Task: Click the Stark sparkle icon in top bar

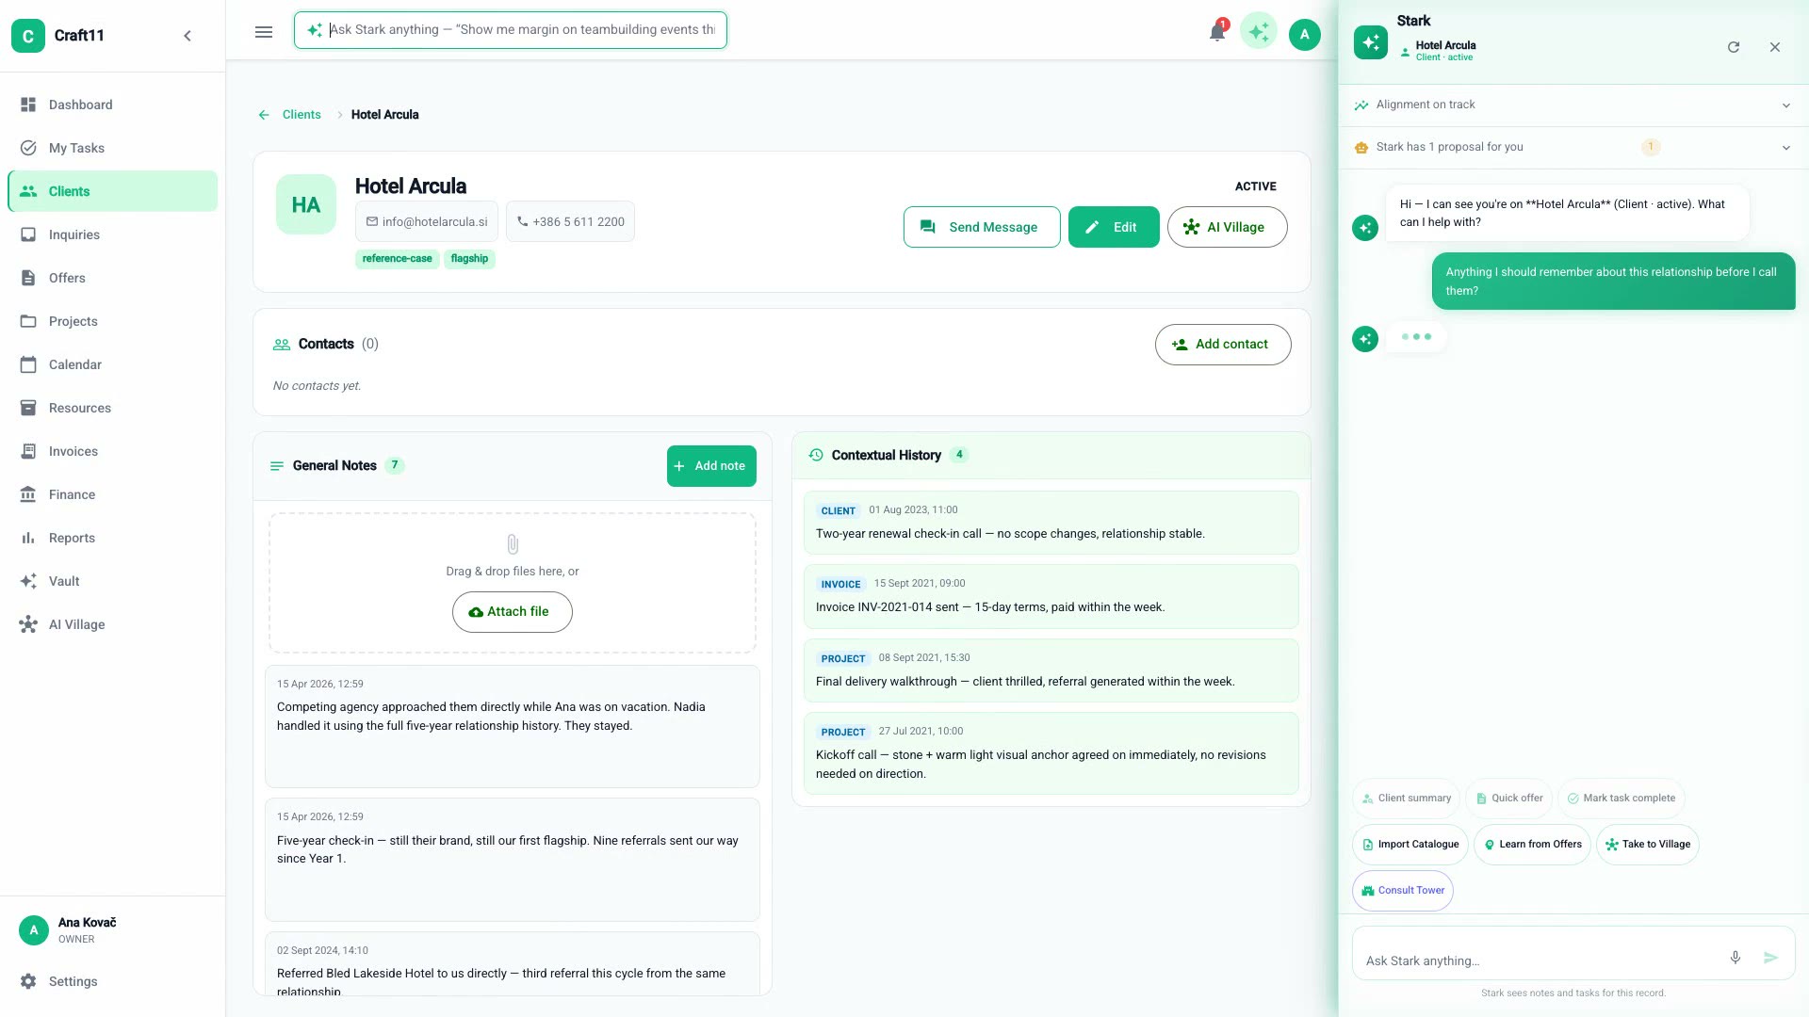Action: click(x=1259, y=32)
